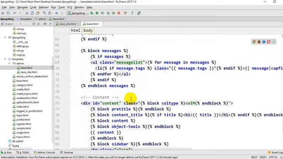This screenshot has height=159, width=283.
Task: Click the Paste clipboard icon
Action: pyautogui.click(x=38, y=13)
